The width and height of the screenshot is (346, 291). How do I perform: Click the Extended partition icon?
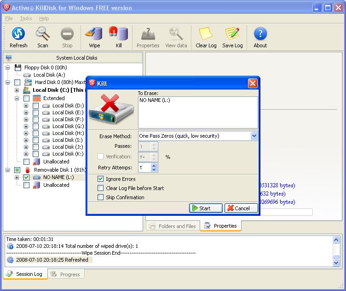[37, 98]
